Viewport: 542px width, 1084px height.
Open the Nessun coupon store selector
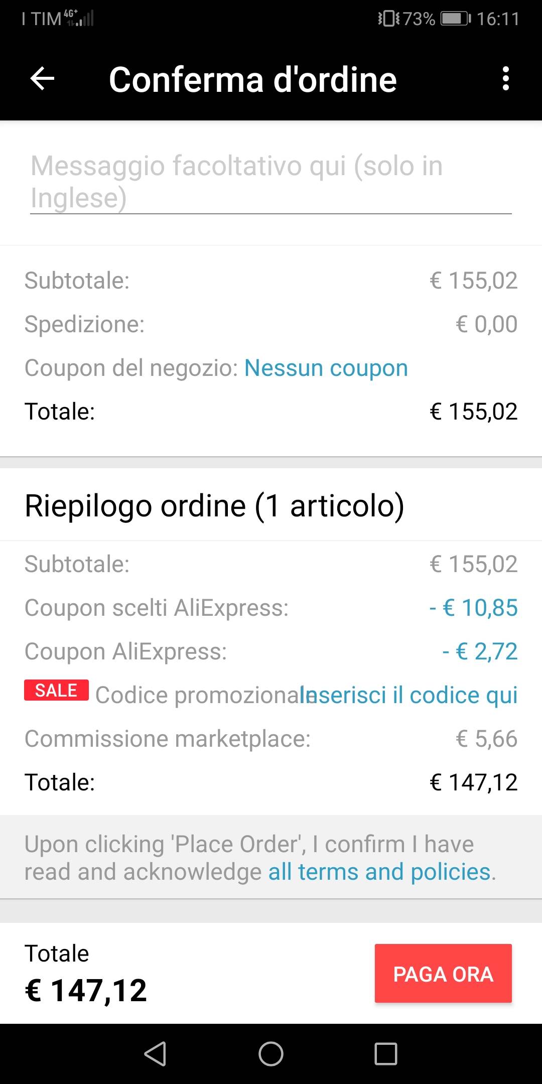pos(326,368)
